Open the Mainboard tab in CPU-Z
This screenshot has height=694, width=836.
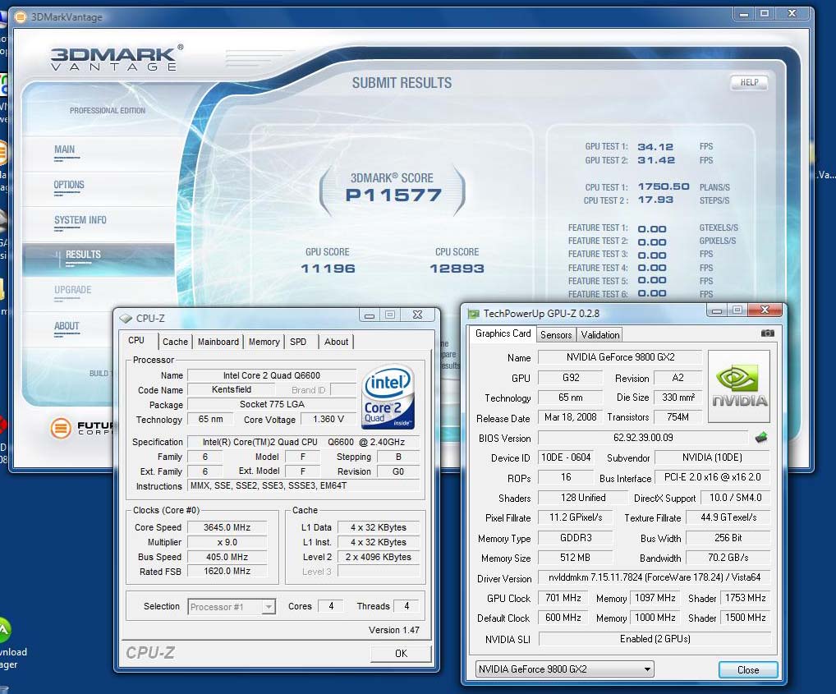[218, 342]
